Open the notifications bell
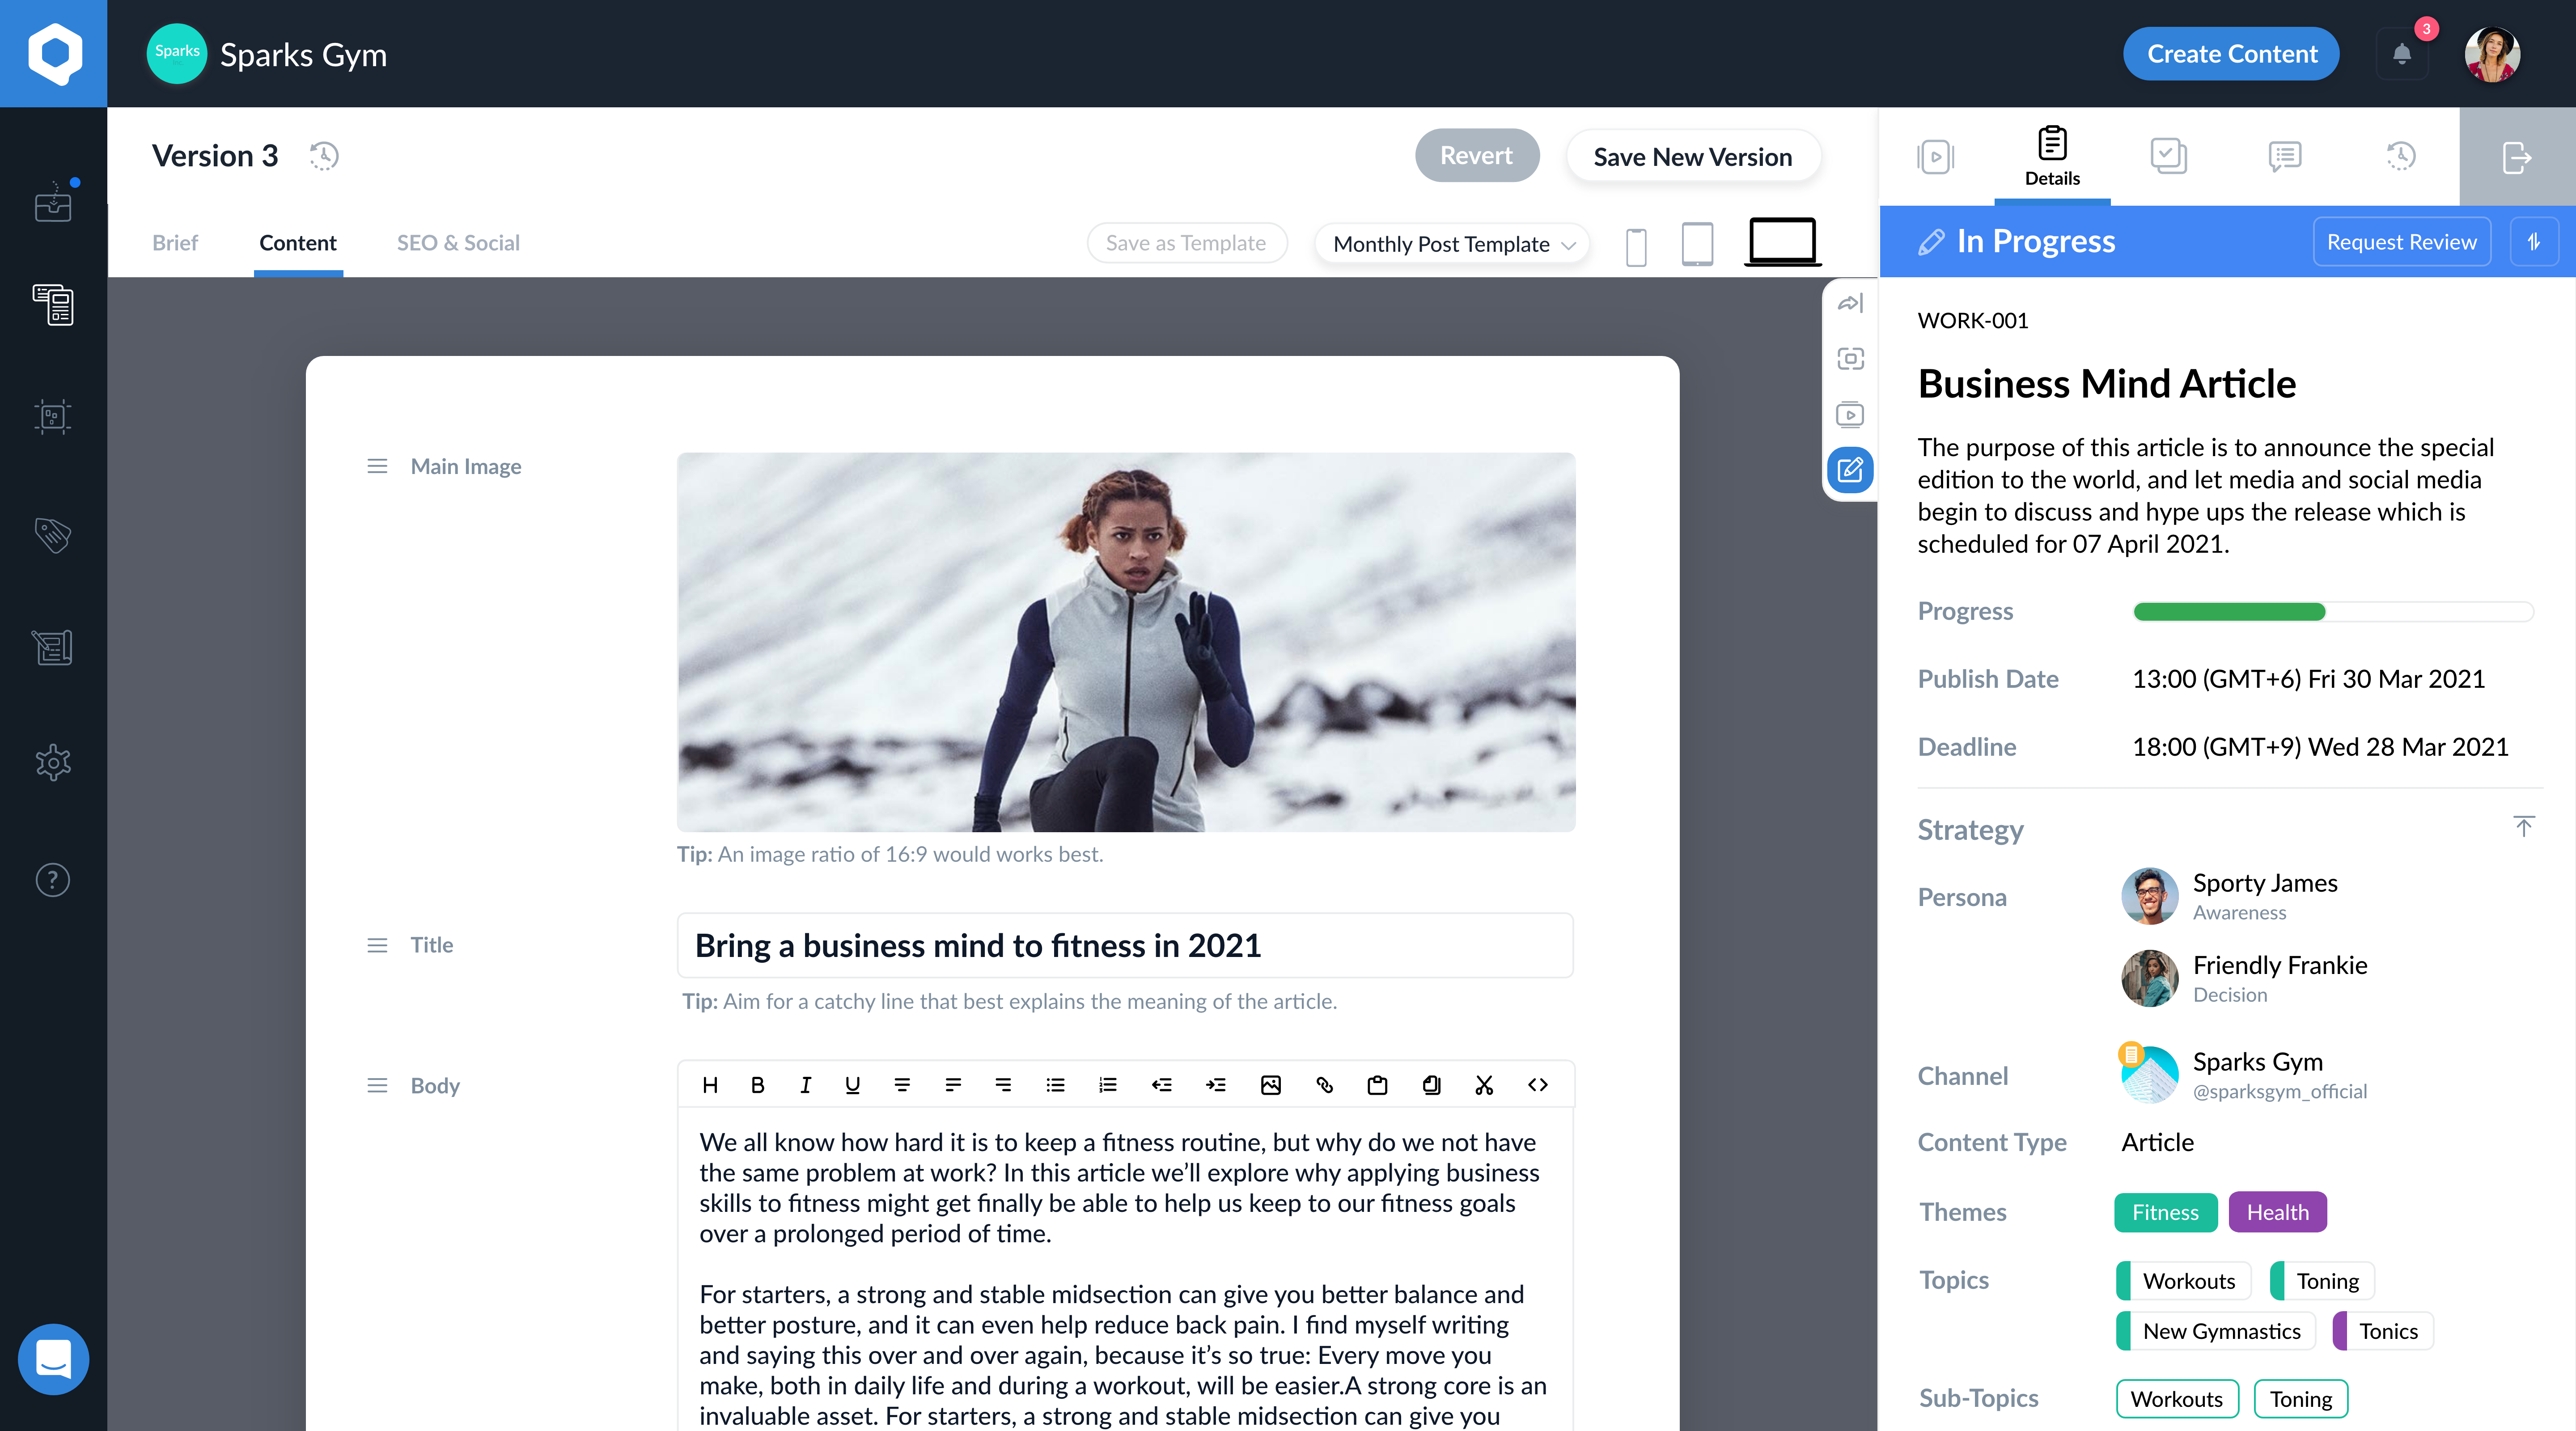The image size is (2576, 1431). click(2402, 54)
